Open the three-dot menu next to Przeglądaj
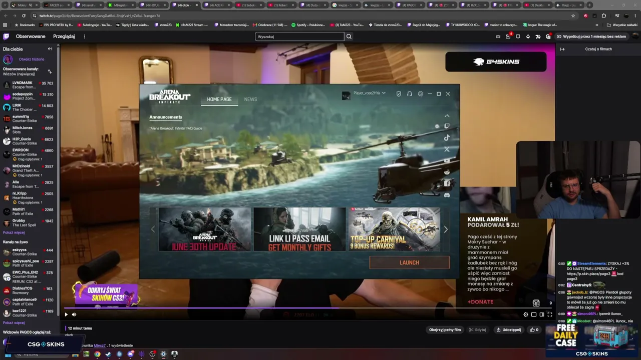The width and height of the screenshot is (641, 360). 85,36
